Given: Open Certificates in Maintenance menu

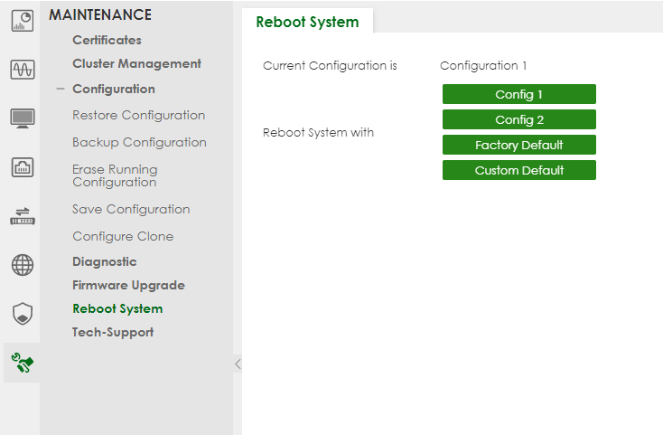Looking at the screenshot, I should click(x=107, y=40).
